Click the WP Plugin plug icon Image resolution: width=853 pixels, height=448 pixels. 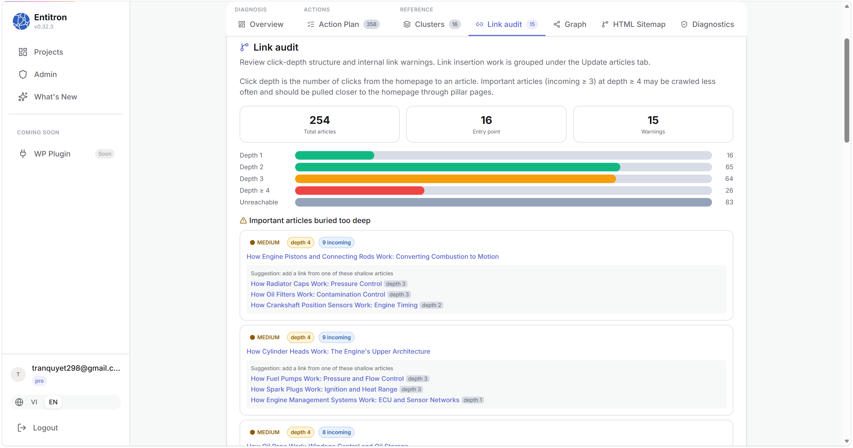[x=23, y=154]
